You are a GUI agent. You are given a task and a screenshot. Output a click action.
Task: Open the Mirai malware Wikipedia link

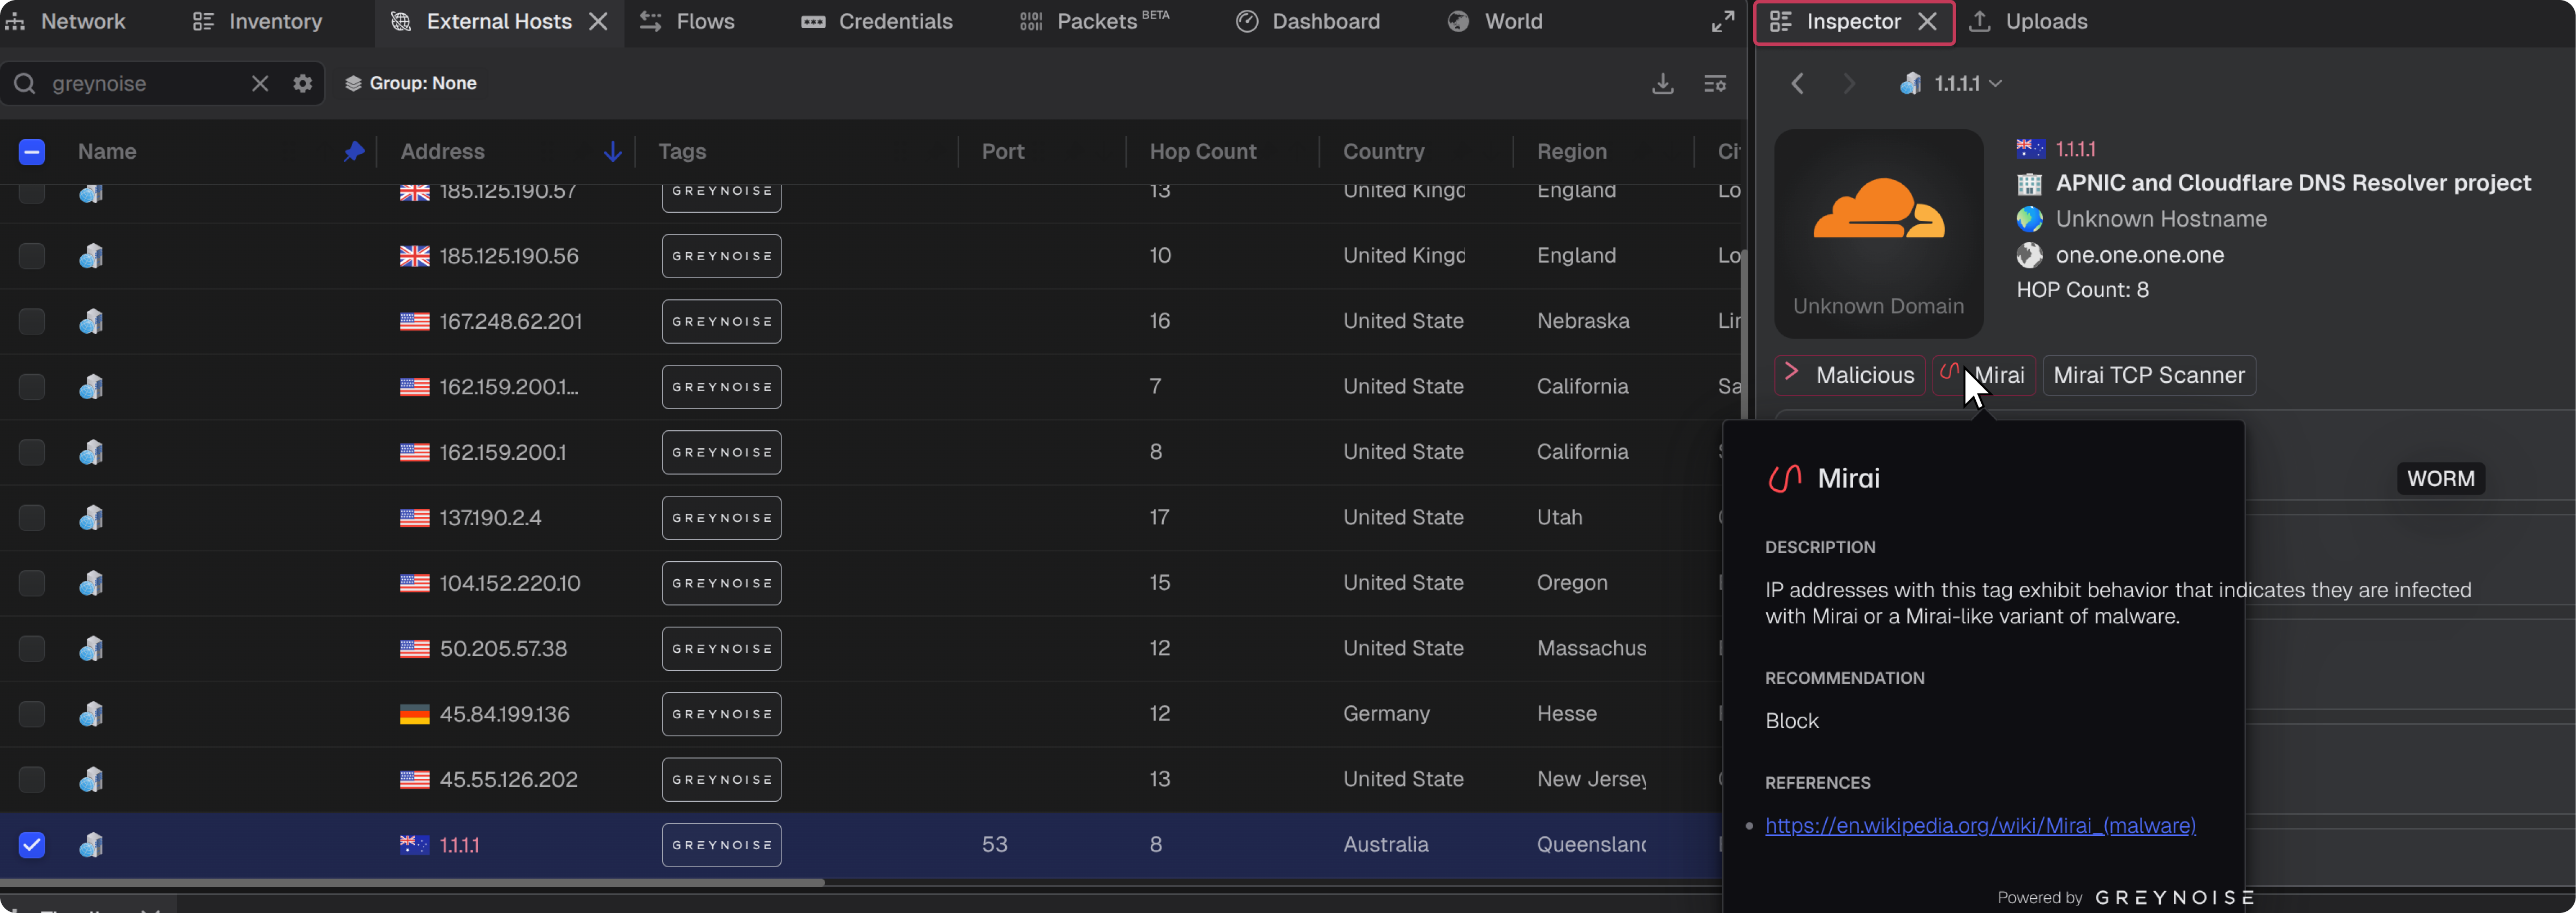[1980, 826]
